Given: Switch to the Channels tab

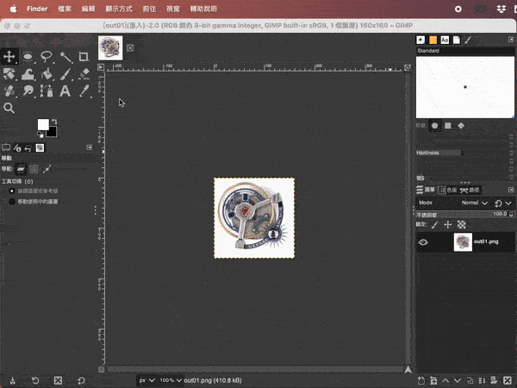Looking at the screenshot, I should click(448, 190).
